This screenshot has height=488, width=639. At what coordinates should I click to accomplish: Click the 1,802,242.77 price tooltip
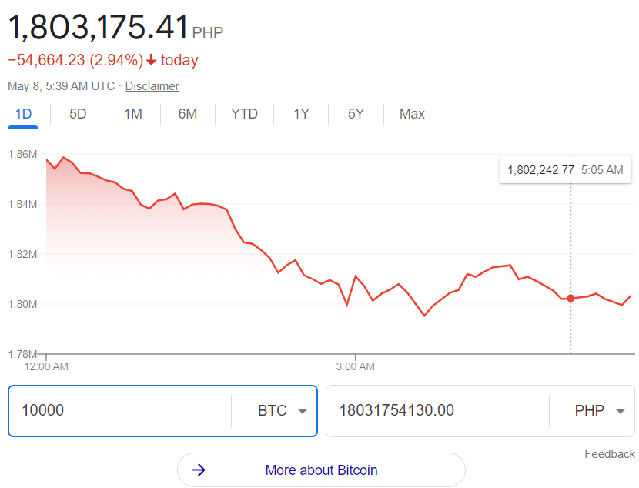565,170
